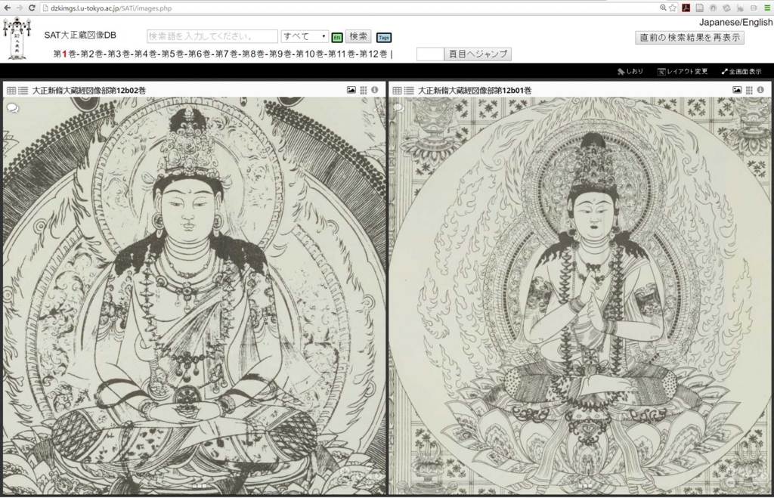This screenshot has width=774, height=498.
Task: Select volume 第6巻
Action: click(199, 54)
